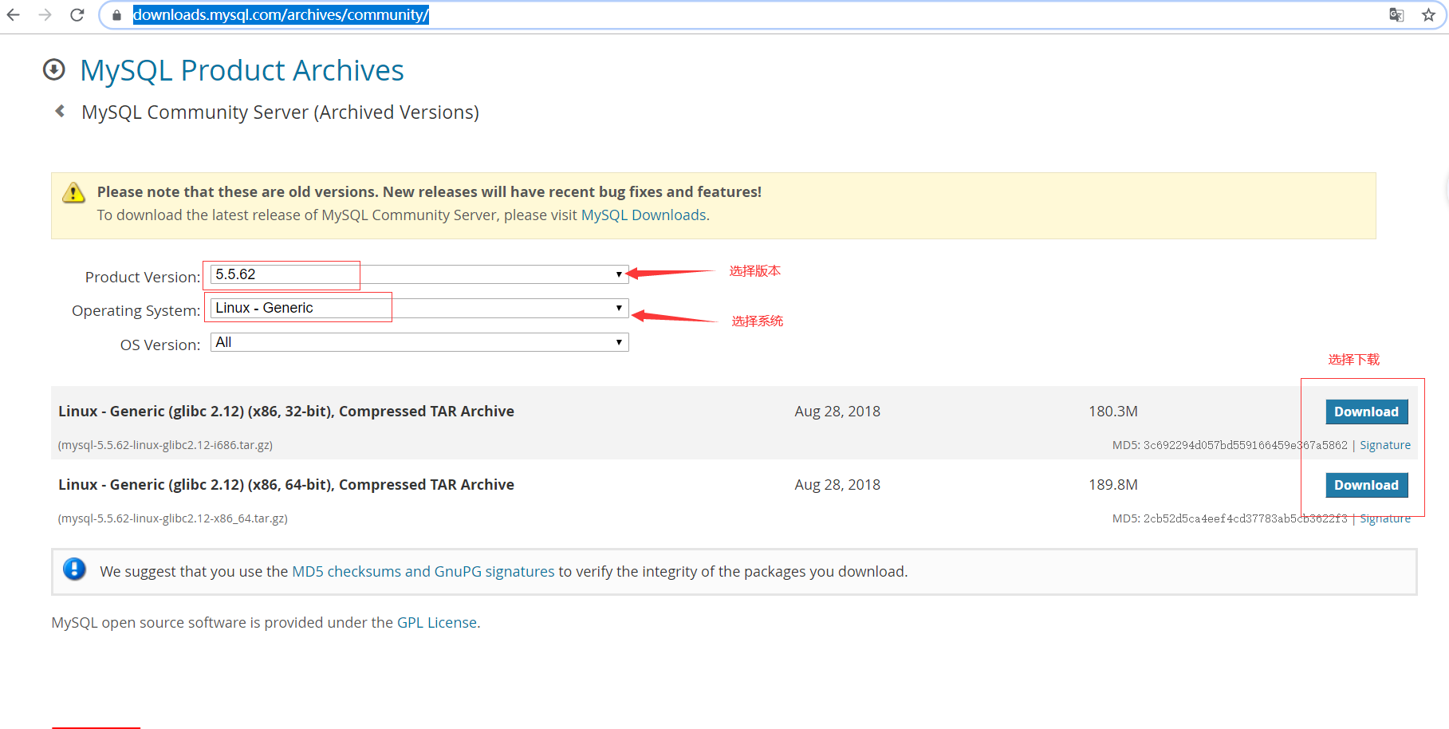
Task: Reload the page with refresh icon
Action: (x=77, y=15)
